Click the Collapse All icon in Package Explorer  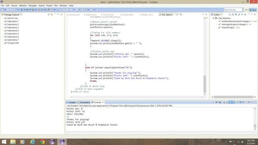pos(49,14)
